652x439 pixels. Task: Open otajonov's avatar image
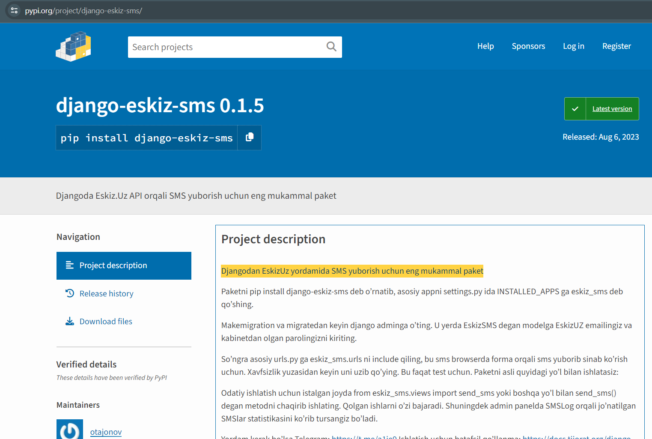[x=70, y=429]
